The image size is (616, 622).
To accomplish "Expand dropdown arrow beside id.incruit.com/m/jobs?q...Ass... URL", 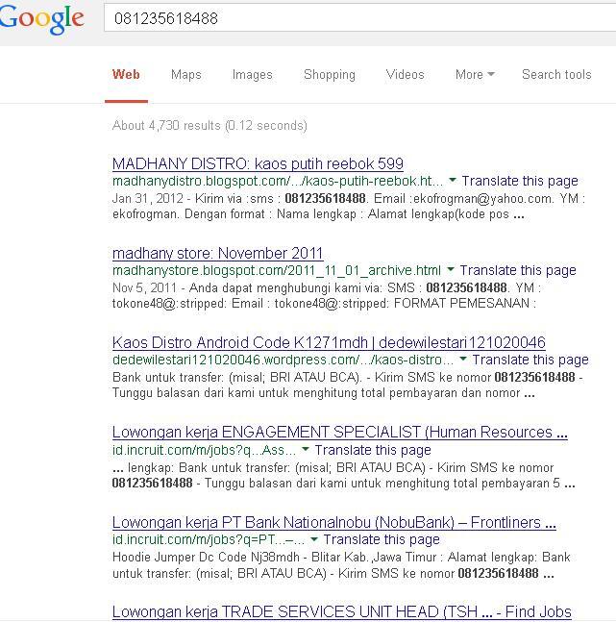I will (x=305, y=449).
